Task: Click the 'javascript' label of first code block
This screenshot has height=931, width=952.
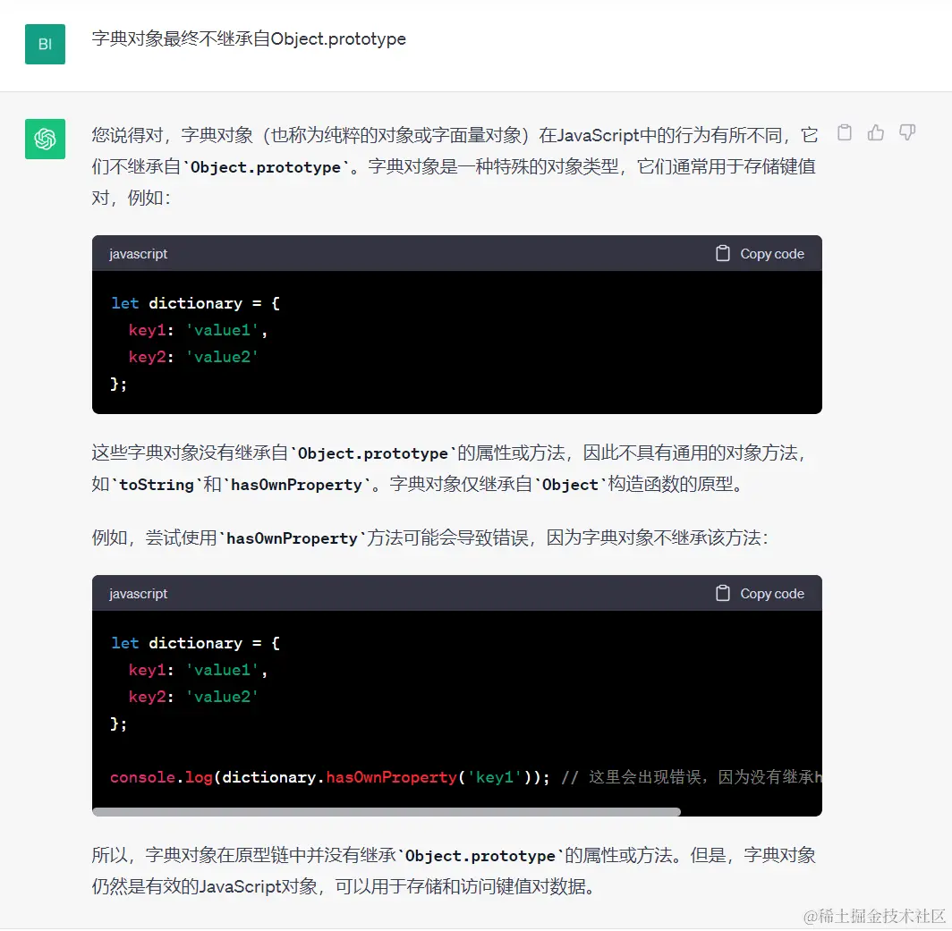Action: pos(139,254)
